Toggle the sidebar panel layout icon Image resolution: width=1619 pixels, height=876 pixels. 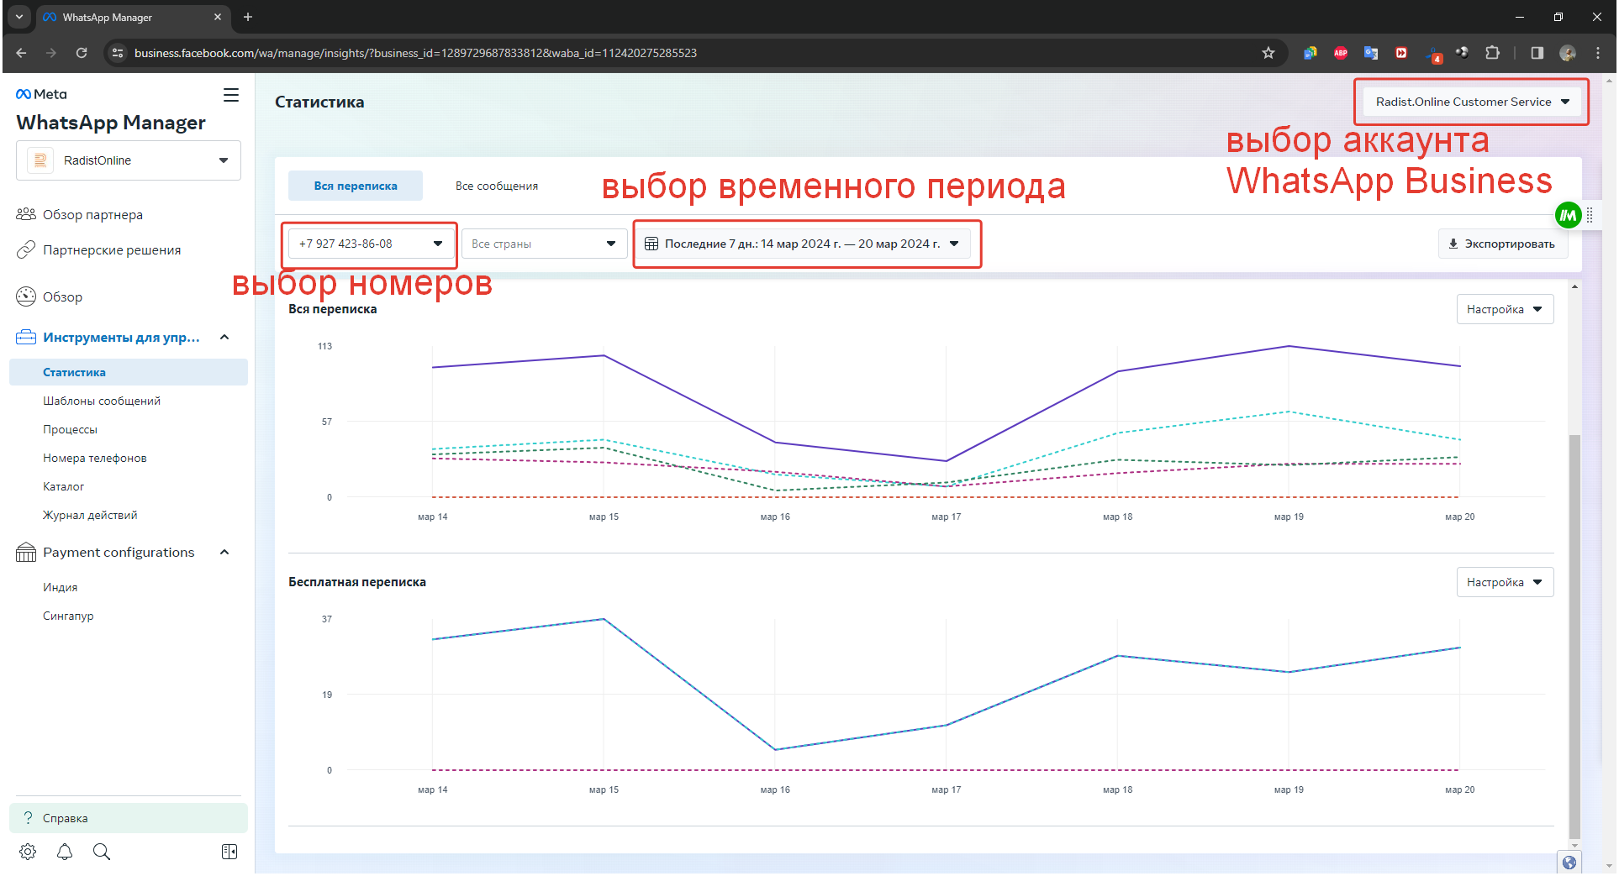229,852
